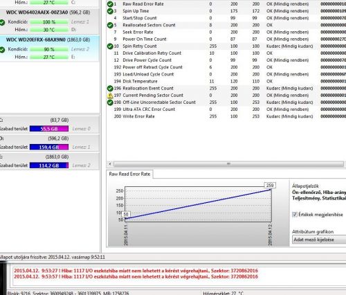Screen dimensions: 346x295
Task: Click the 9:53:57 error log entry
Action: click(136, 276)
